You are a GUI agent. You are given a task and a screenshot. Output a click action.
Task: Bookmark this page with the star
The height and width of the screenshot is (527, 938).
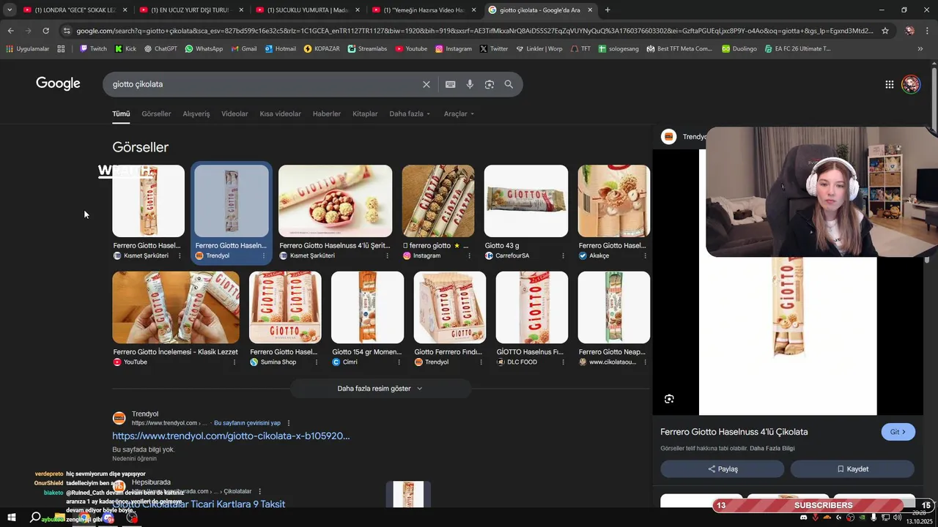coord(885,31)
